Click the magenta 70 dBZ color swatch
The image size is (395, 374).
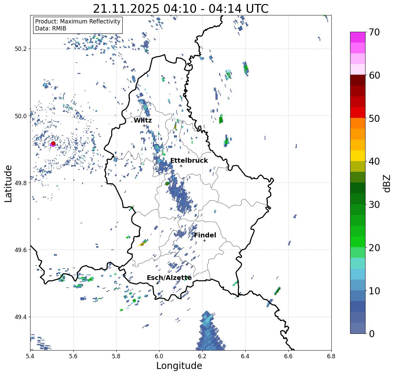[x=358, y=37]
